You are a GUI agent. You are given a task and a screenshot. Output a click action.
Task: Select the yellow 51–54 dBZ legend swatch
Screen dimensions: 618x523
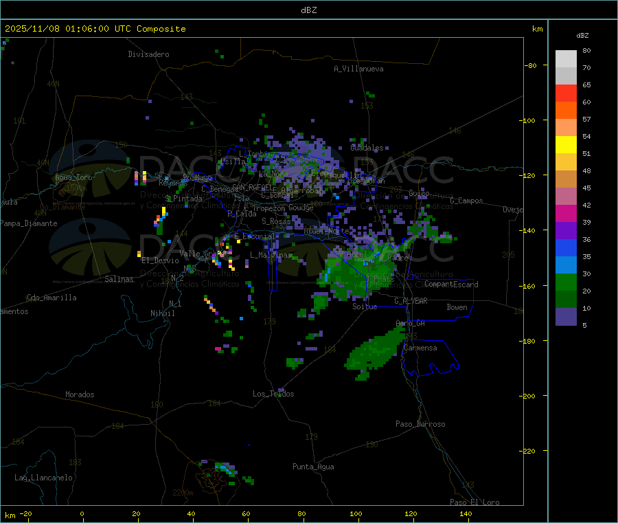click(566, 145)
